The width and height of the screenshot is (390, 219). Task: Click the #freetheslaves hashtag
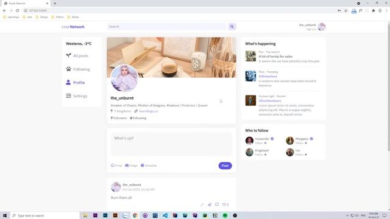point(270,101)
